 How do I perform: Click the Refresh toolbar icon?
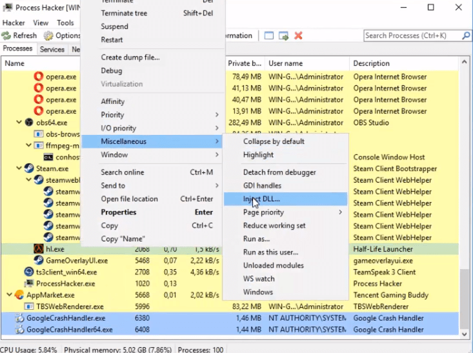[6, 35]
